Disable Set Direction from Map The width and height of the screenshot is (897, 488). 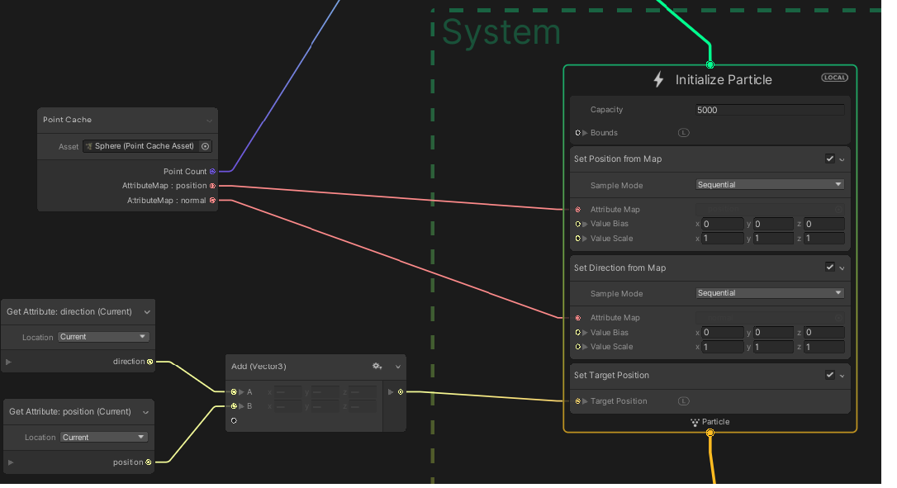coord(830,267)
